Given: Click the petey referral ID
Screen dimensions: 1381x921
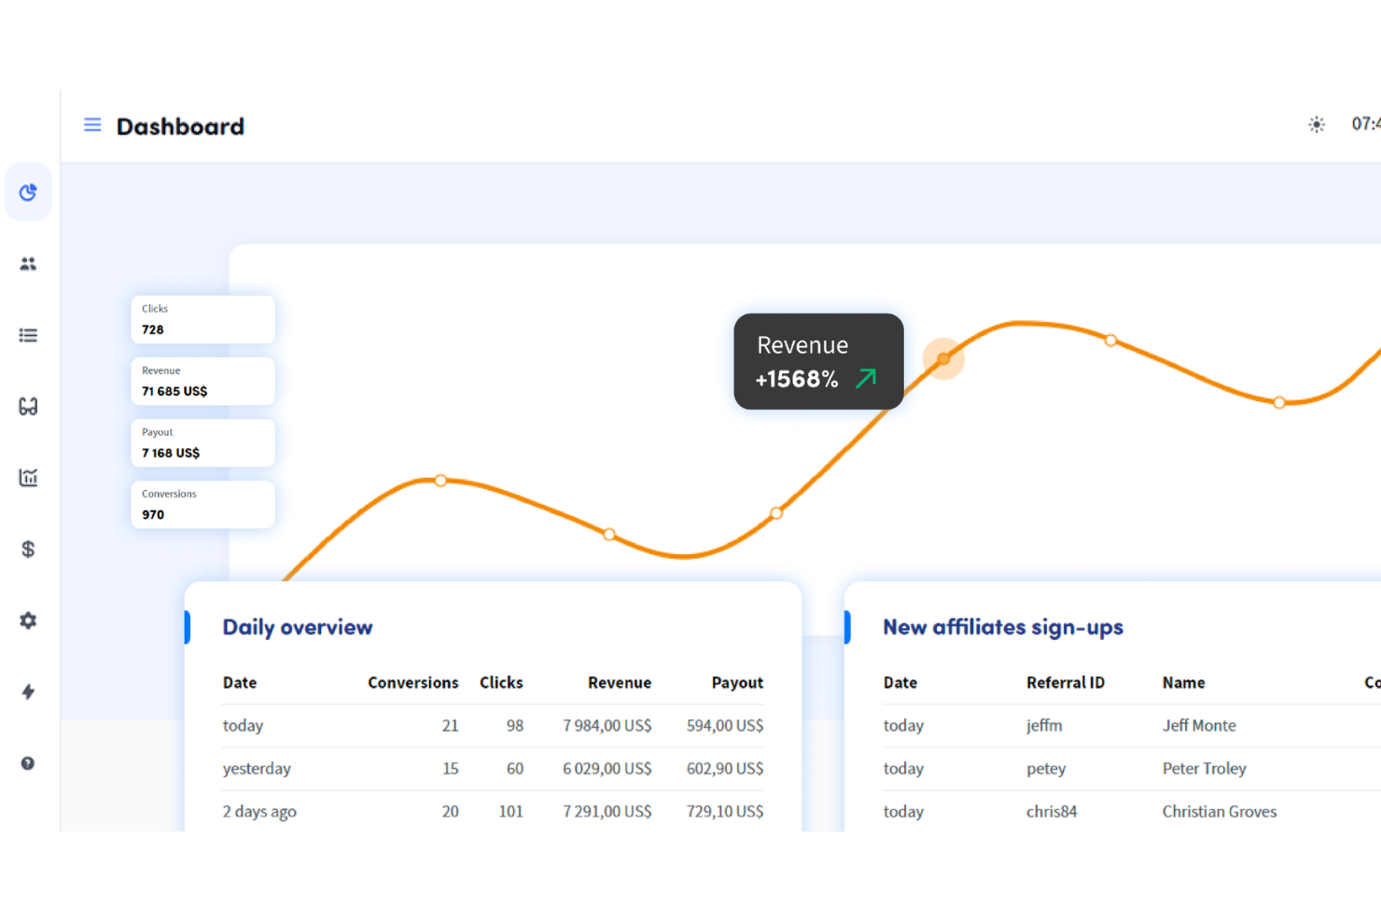Looking at the screenshot, I should point(1046,768).
